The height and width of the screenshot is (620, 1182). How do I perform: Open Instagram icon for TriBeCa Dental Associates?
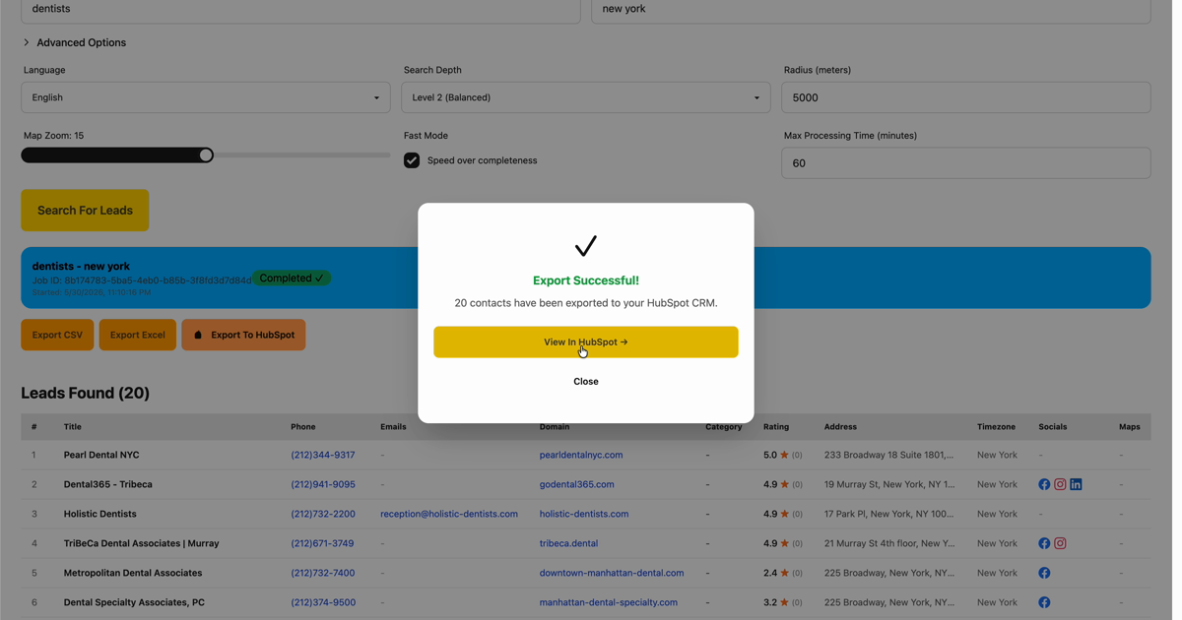coord(1060,543)
